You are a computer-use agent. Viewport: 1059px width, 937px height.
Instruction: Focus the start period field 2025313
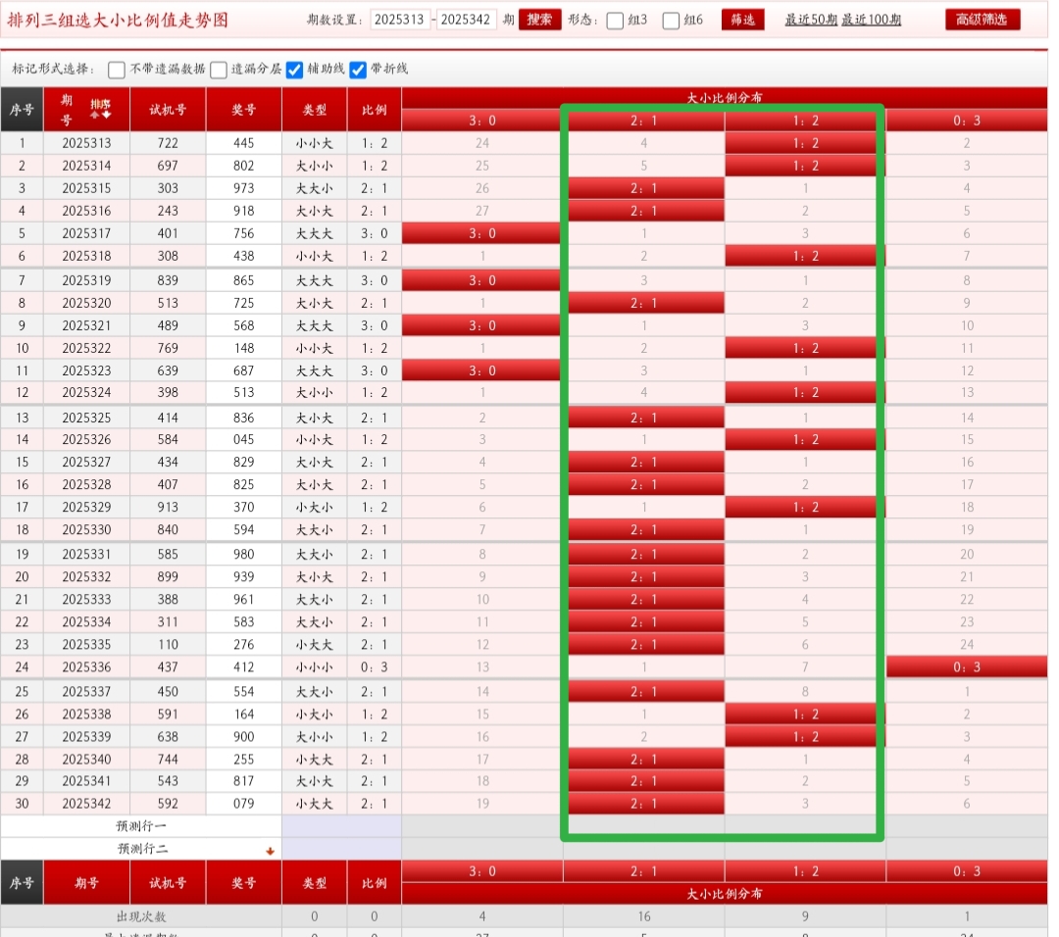(399, 20)
